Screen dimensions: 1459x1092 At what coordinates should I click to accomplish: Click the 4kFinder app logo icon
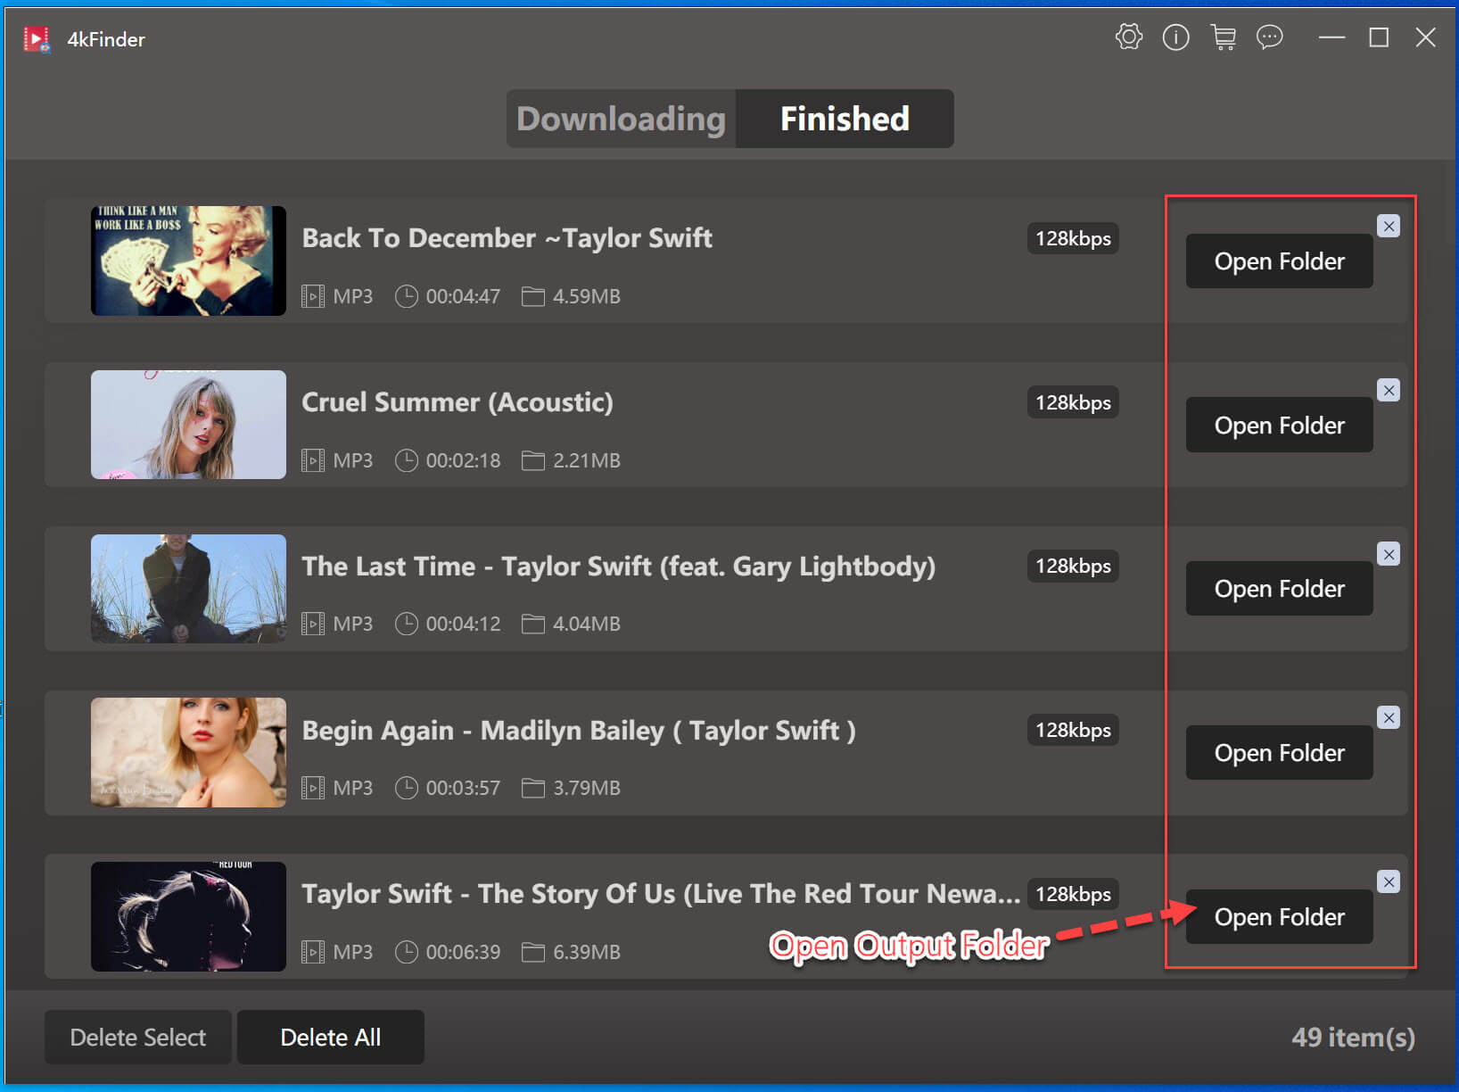pyautogui.click(x=37, y=39)
